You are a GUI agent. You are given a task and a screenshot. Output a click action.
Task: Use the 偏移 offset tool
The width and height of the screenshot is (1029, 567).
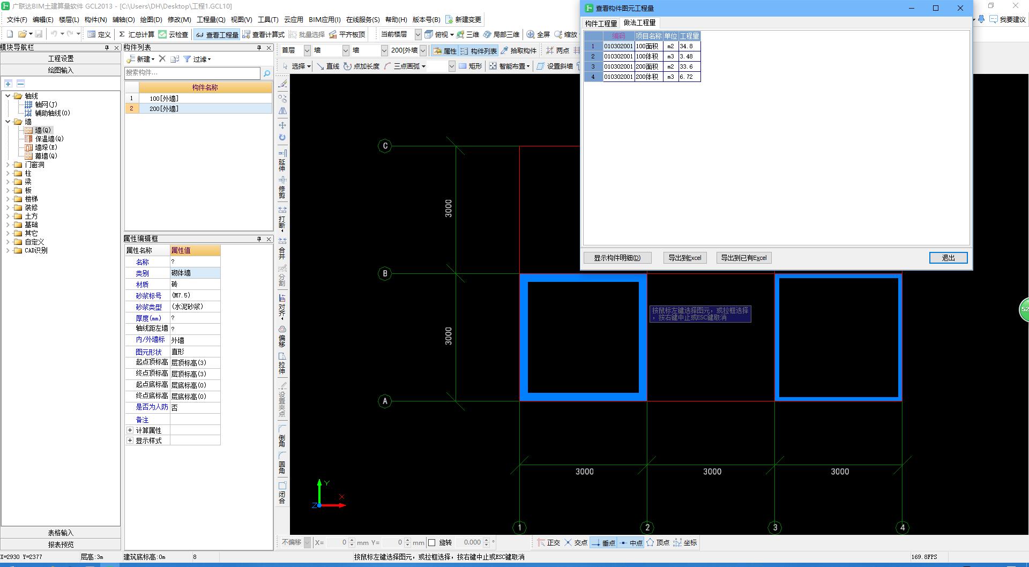click(x=282, y=336)
